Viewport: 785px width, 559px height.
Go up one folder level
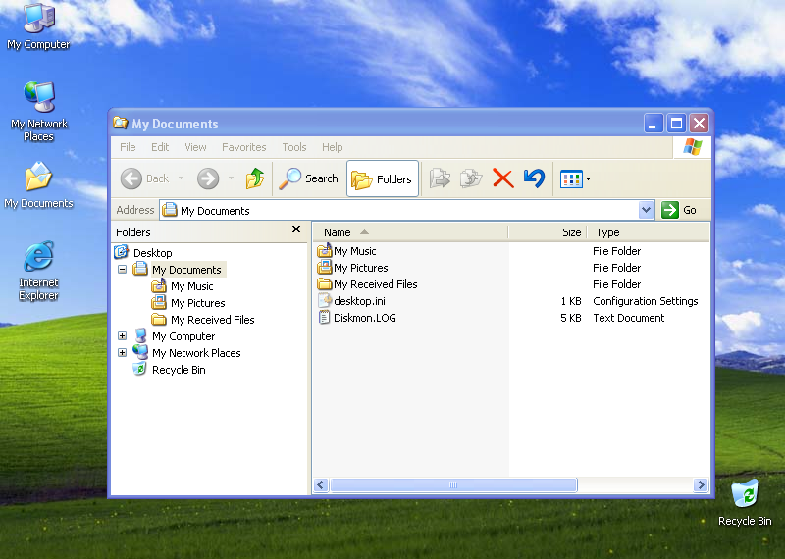pos(255,178)
